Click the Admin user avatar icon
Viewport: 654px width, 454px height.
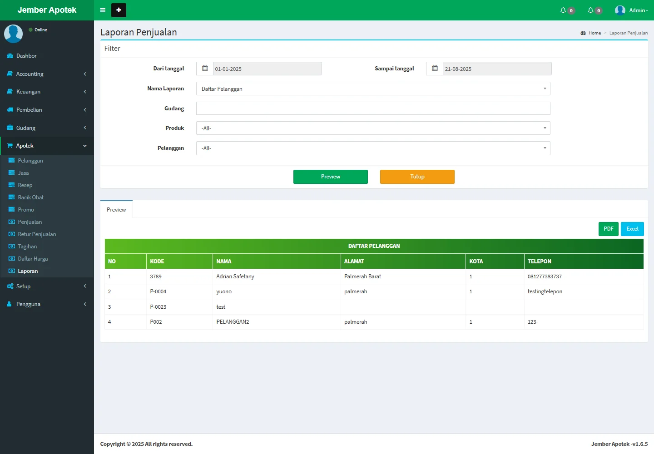coord(620,10)
